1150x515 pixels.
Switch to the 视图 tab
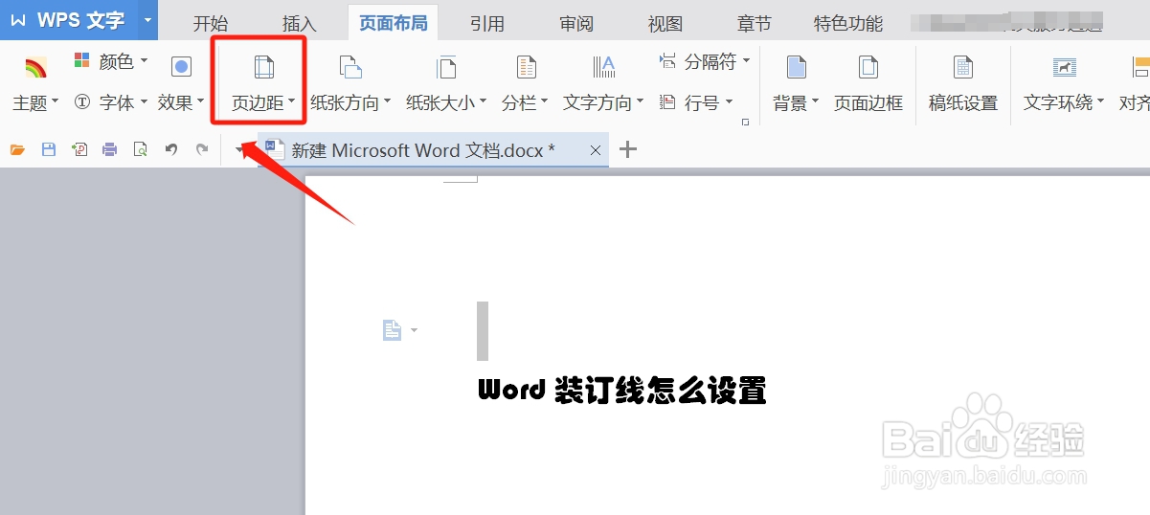point(665,23)
